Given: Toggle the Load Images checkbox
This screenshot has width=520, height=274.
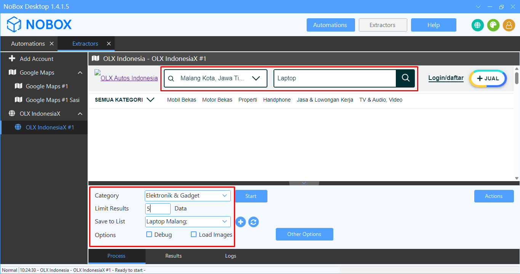Looking at the screenshot, I should (194, 234).
